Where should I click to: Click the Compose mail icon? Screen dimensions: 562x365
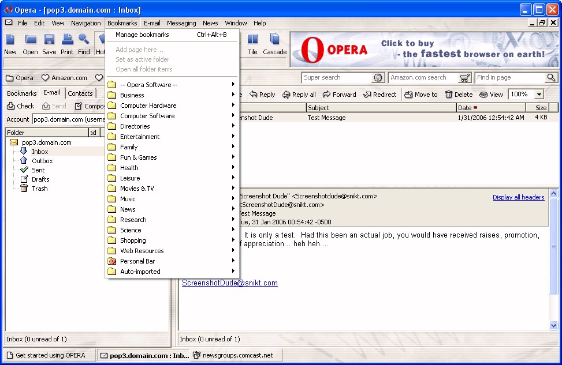[x=78, y=106]
